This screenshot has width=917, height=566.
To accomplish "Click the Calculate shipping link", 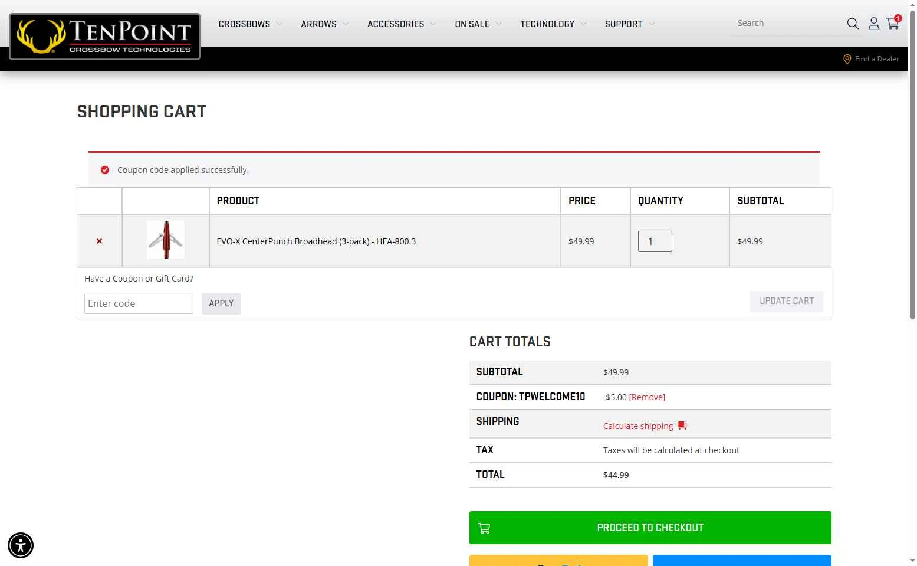I will [x=637, y=426].
